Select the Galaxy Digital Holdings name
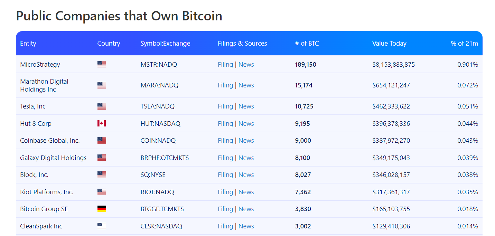The height and width of the screenshot is (236, 495). tap(53, 158)
